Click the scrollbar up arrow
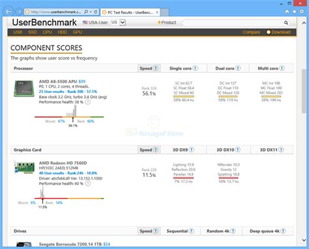This screenshot has width=309, height=249. (x=304, y=23)
